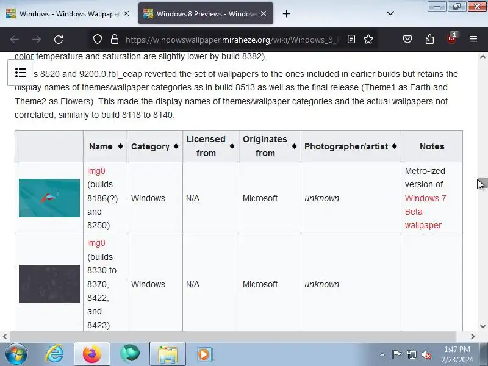Bookmark this page with the star icon

tap(368, 39)
